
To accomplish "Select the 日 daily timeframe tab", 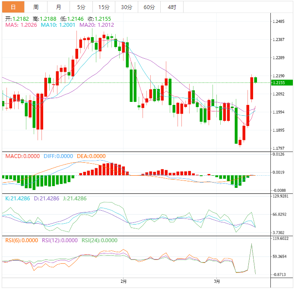I will (x=13, y=7).
